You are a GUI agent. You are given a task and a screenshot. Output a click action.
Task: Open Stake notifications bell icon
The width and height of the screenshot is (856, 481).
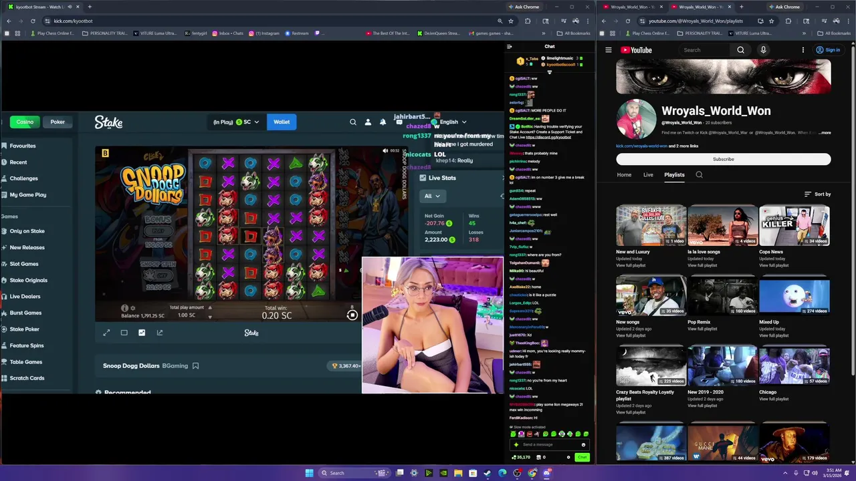coord(383,122)
